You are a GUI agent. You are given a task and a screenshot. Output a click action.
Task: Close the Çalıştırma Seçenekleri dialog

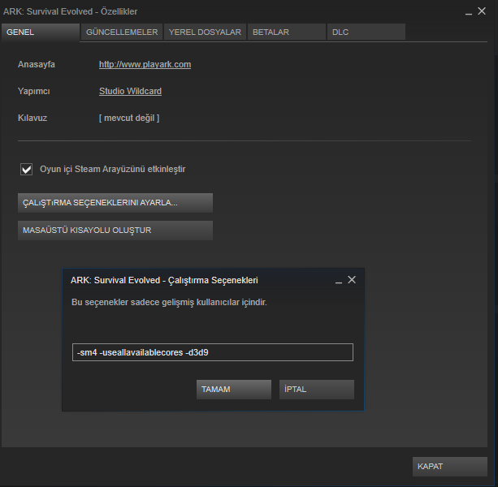pyautogui.click(x=352, y=280)
